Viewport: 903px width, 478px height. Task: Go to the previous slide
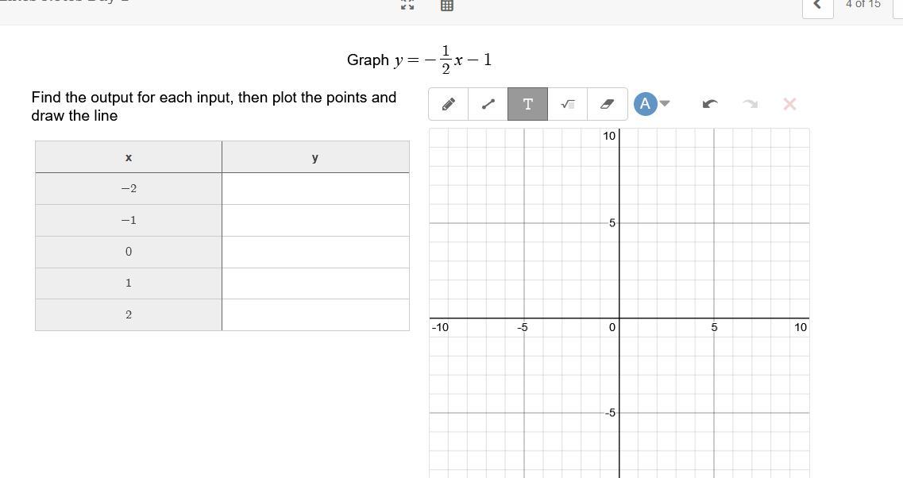[817, 5]
